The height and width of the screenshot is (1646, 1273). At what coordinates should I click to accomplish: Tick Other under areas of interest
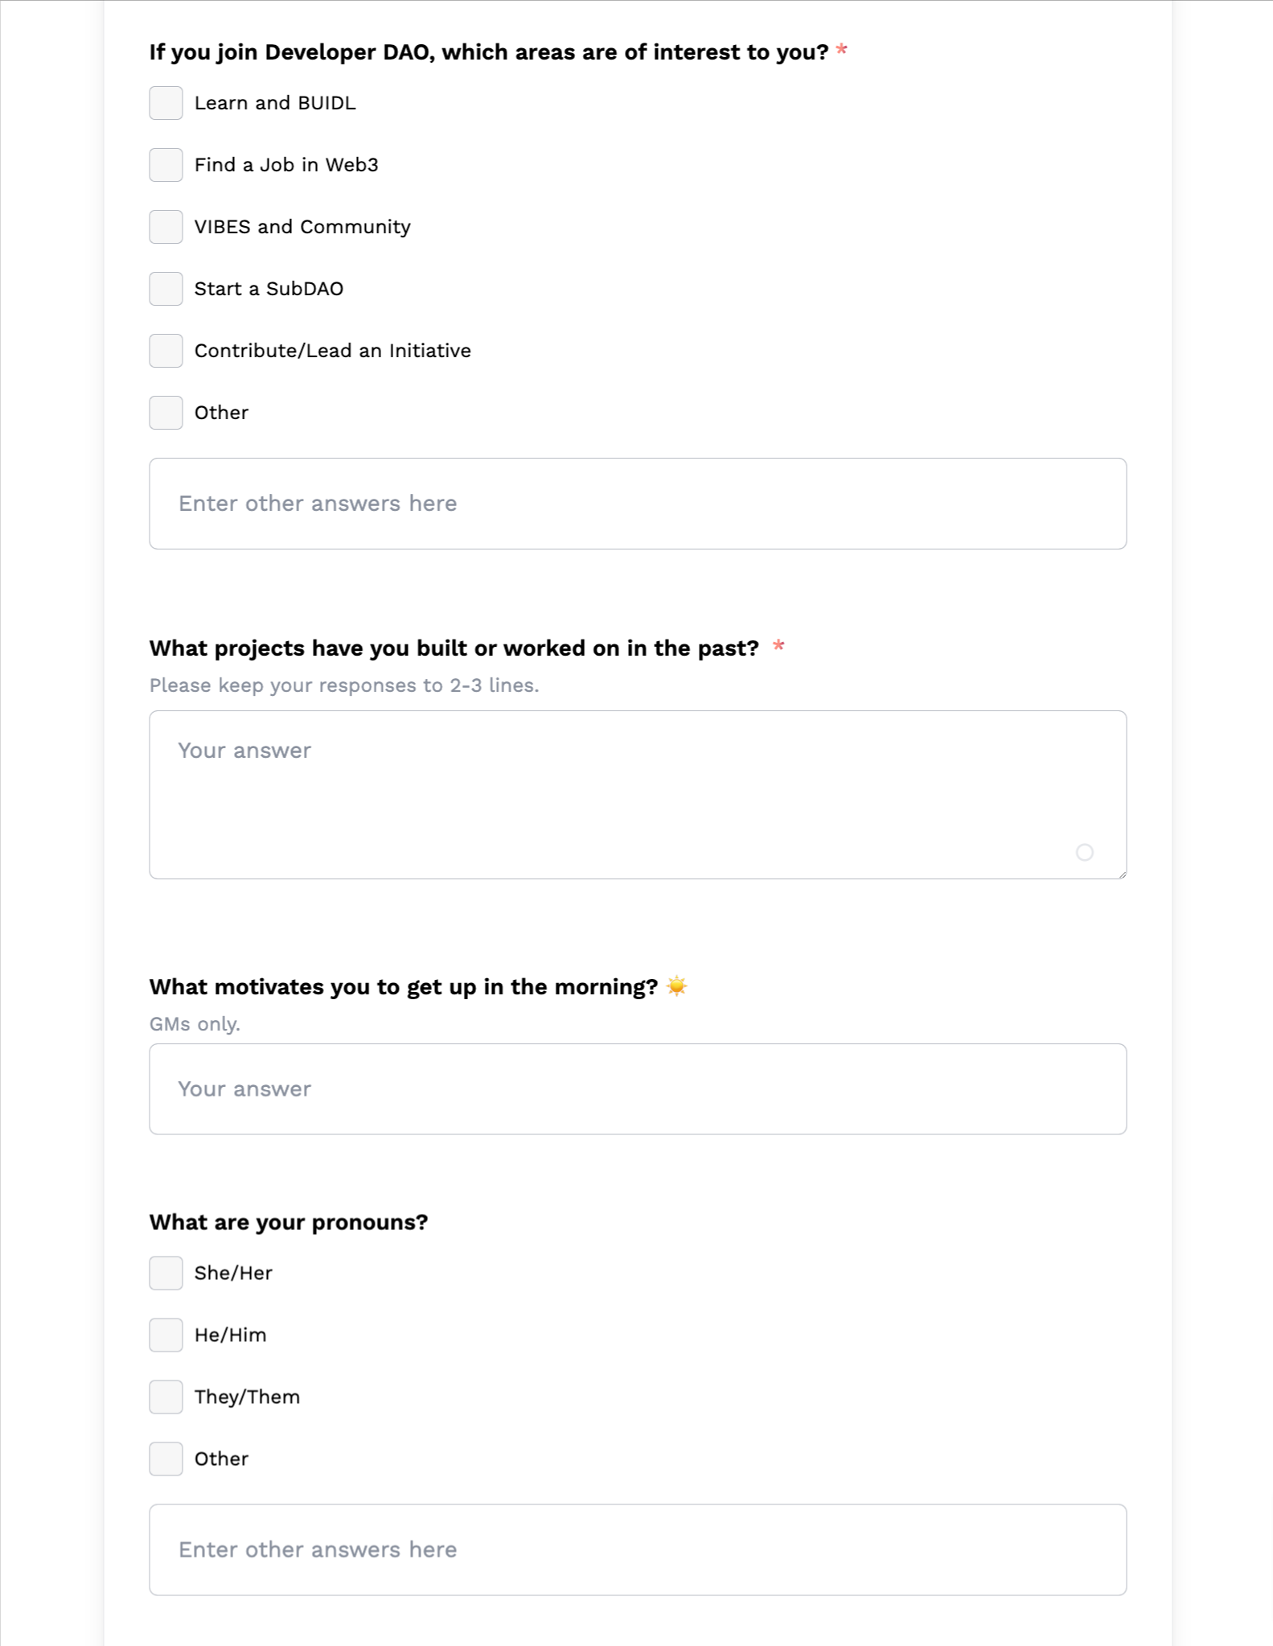166,413
